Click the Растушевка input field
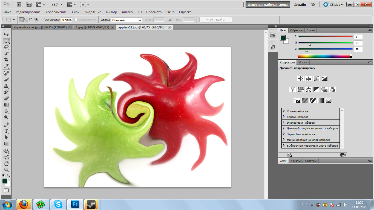Viewport: 374px width, 210px height. tap(67, 20)
